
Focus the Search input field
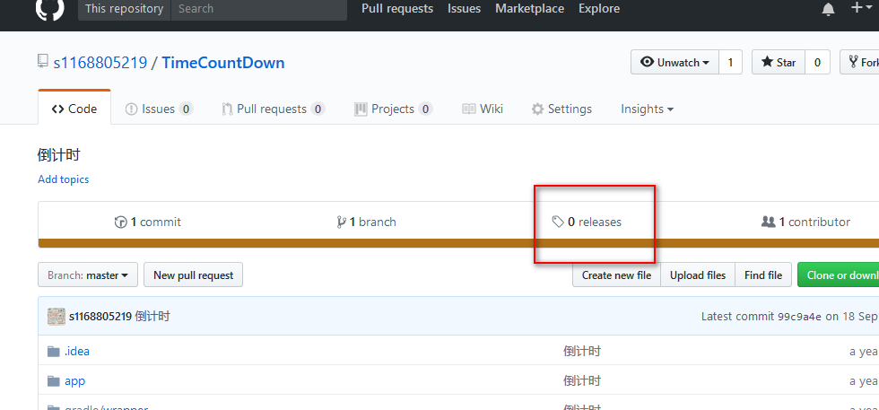click(x=259, y=9)
